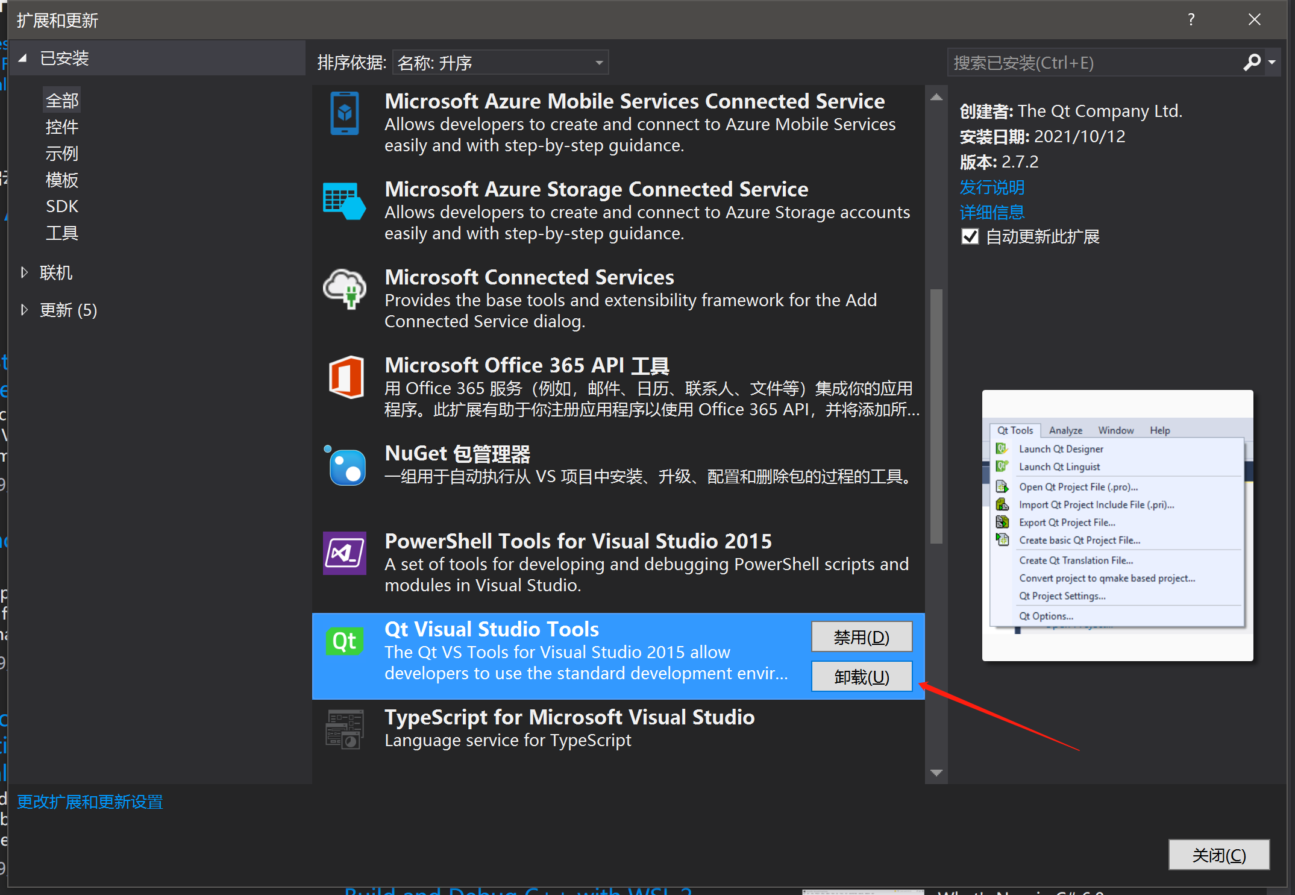Viewport: 1295px width, 895px height.
Task: Select the 工具 category
Action: (x=62, y=233)
